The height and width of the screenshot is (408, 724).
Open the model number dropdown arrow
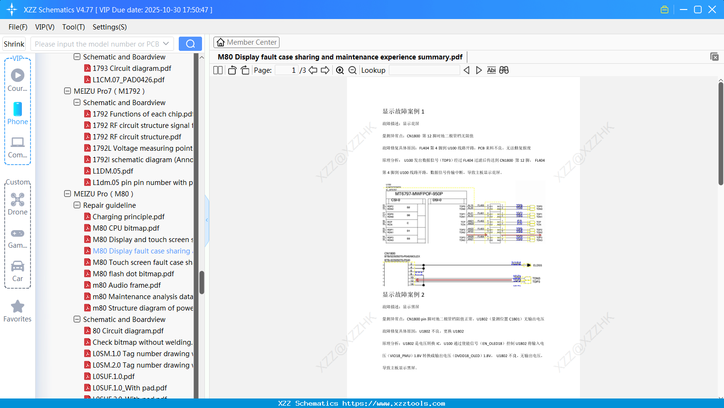[x=166, y=44]
